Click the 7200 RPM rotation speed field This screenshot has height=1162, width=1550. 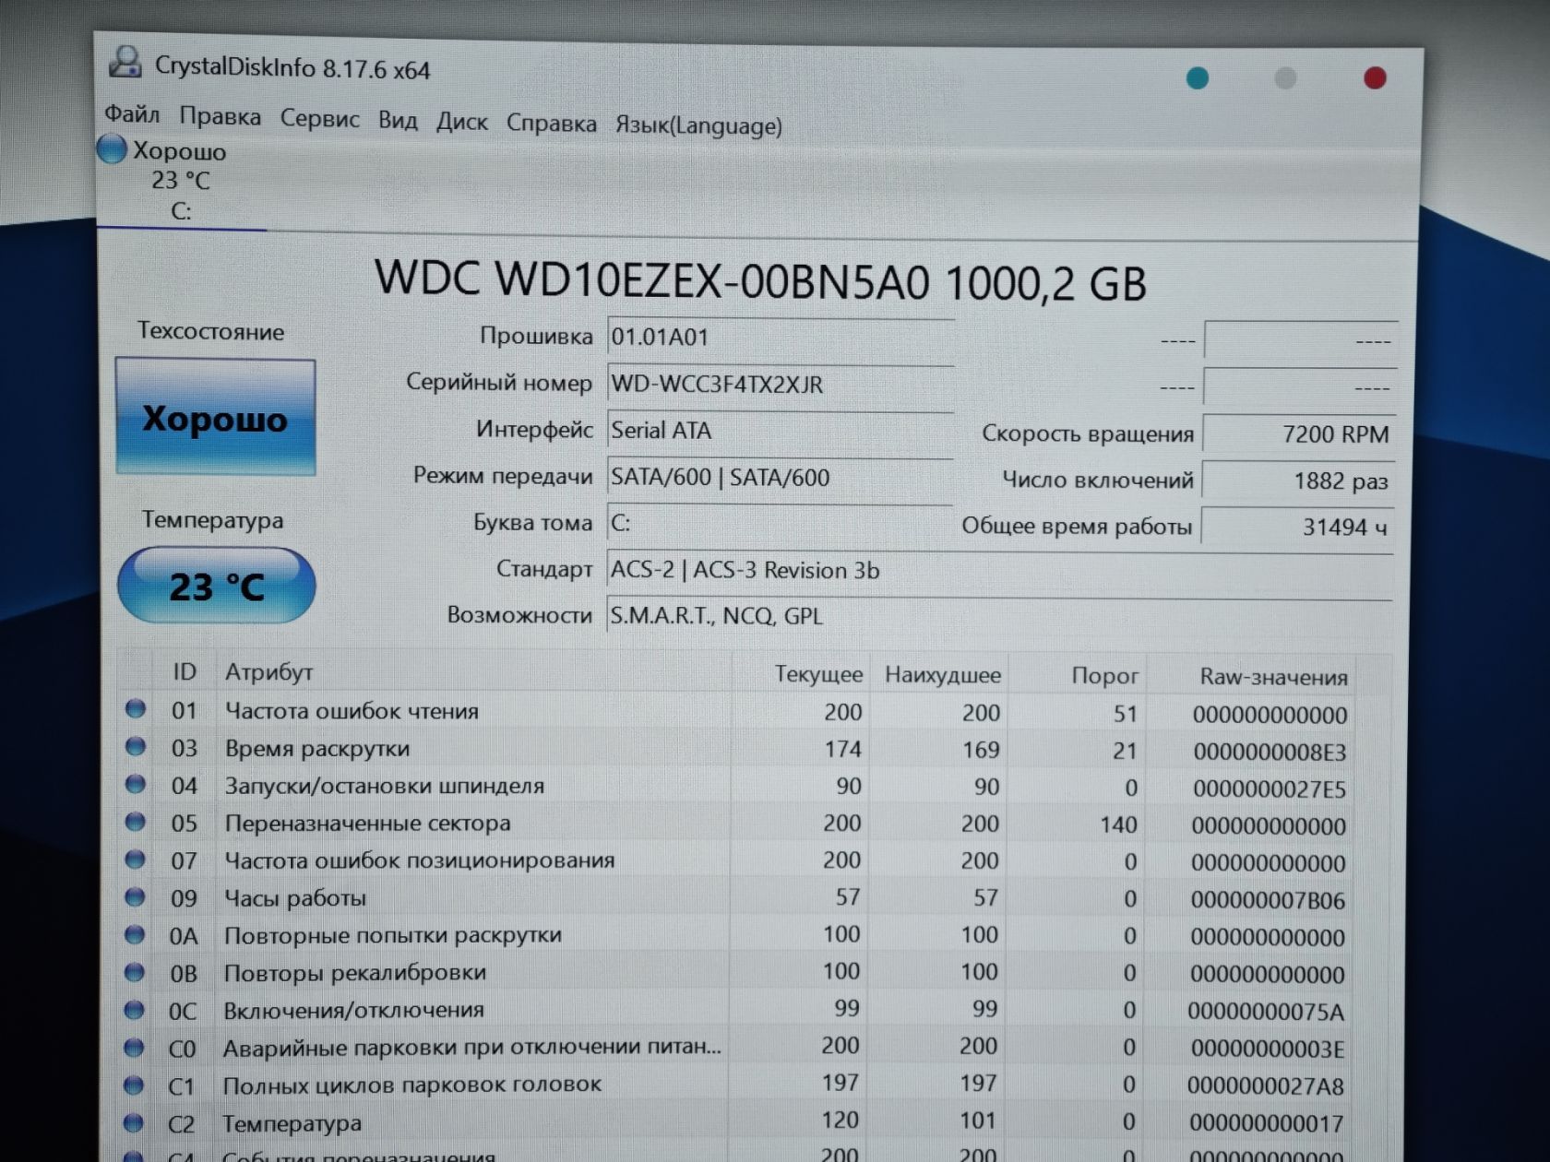tap(1299, 433)
